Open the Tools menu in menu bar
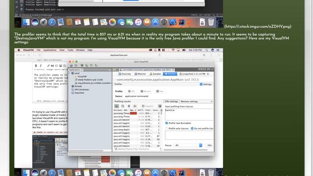 pos(70,50)
